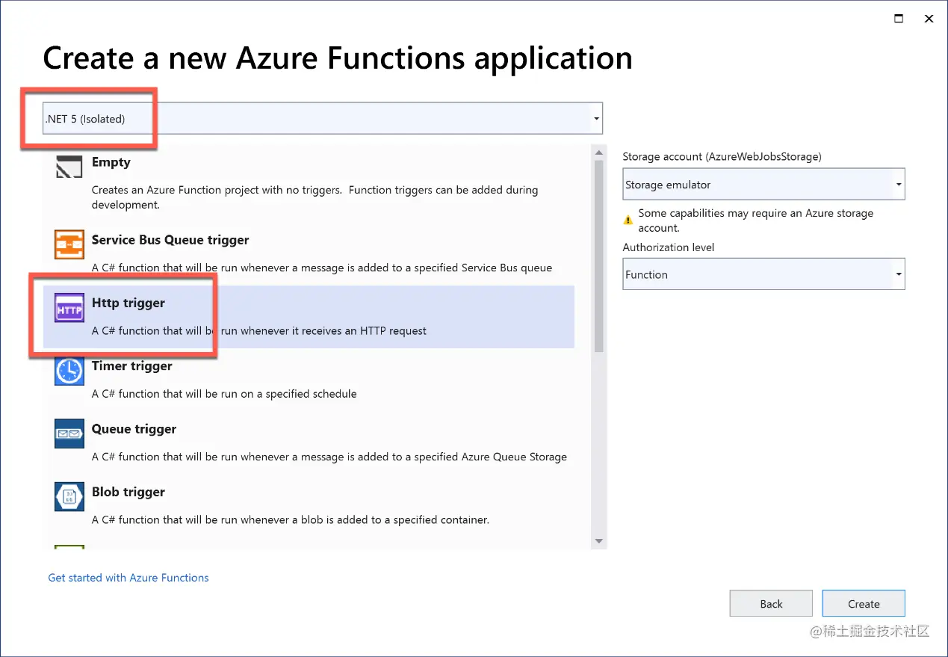Click the storage warning triangle icon
Viewport: 948px width, 657px height.
click(628, 220)
